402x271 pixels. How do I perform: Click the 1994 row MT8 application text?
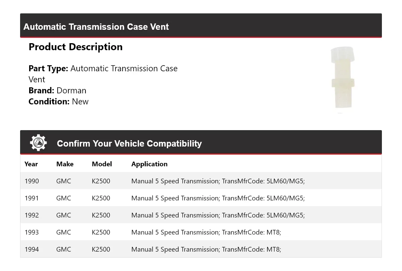(x=206, y=249)
